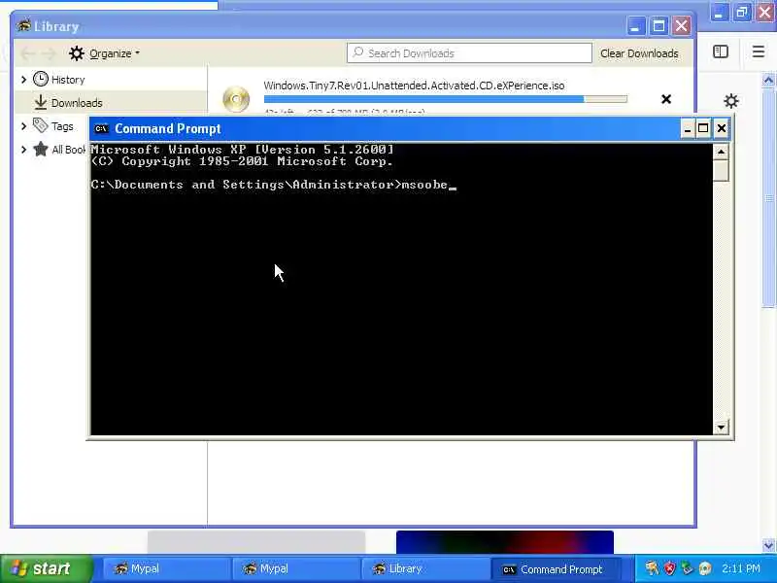
Task: Cancel the Windows Tiny7 ISO download
Action: click(x=666, y=99)
